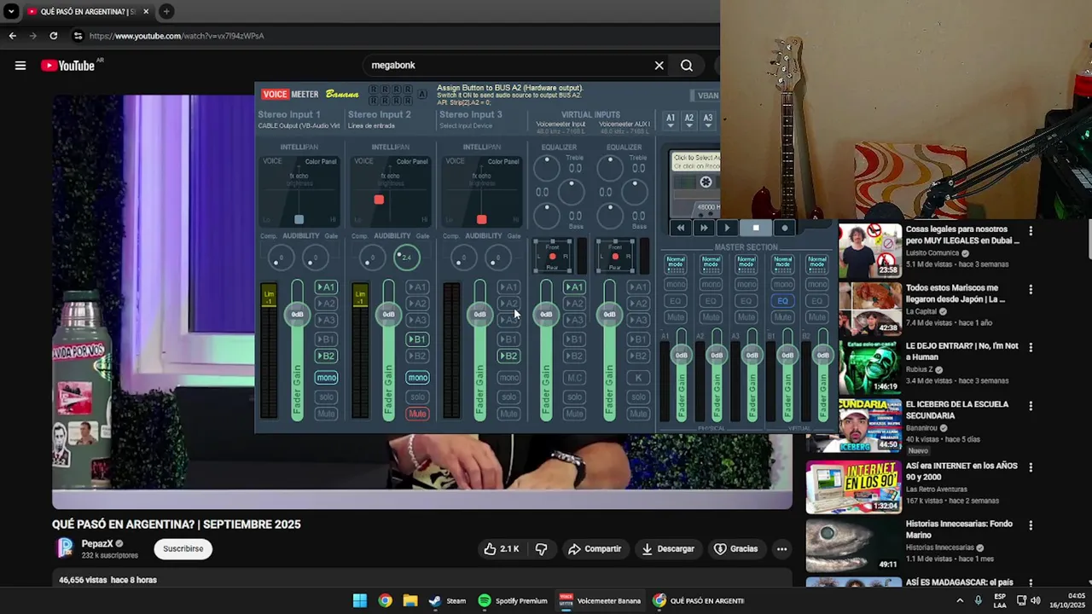Open the VBAN panel in Voicemeeter

pos(705,96)
